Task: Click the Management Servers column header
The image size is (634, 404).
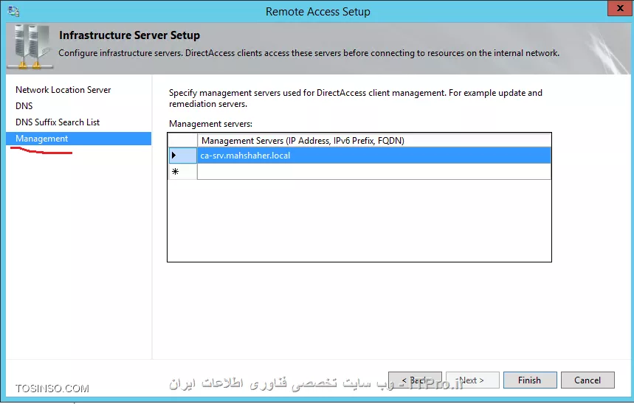Action: (x=374, y=140)
